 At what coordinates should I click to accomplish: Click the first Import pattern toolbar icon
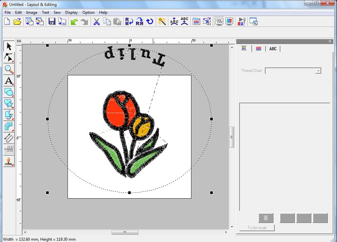point(29,21)
